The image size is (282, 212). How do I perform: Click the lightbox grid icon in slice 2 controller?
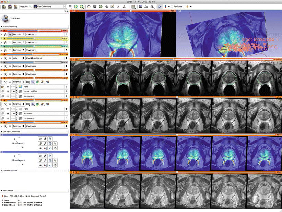[28, 82]
